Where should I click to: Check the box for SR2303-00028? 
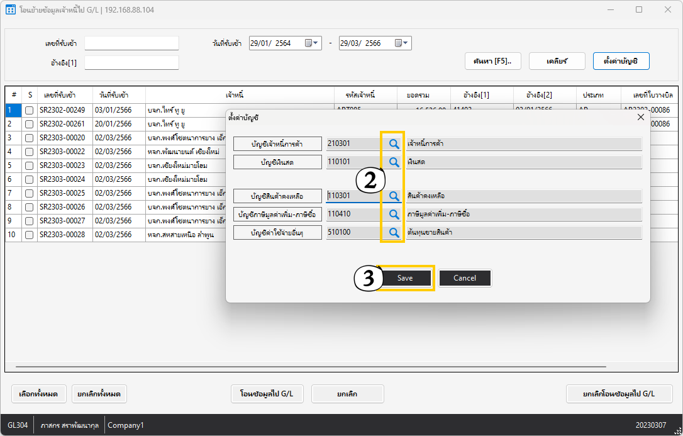(x=29, y=235)
